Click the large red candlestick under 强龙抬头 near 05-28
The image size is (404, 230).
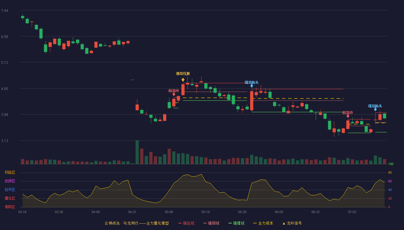click(252, 101)
